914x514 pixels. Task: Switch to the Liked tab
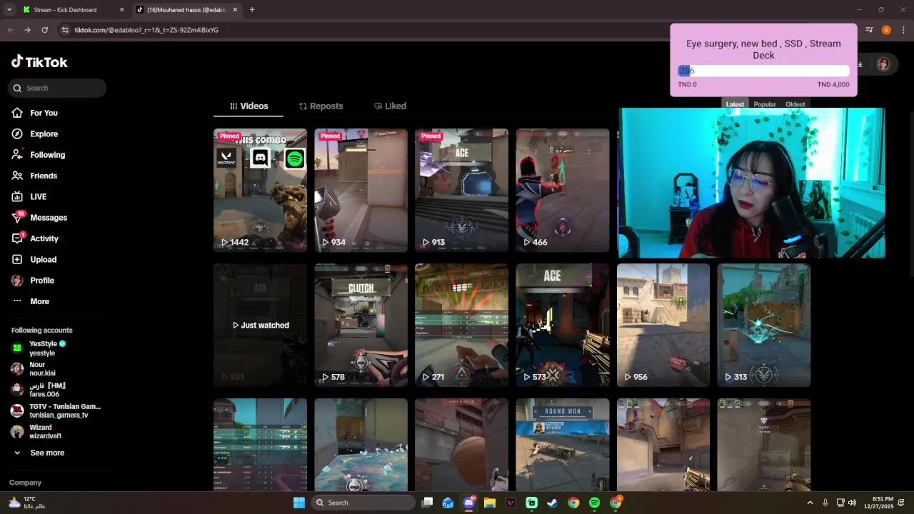[x=390, y=106]
